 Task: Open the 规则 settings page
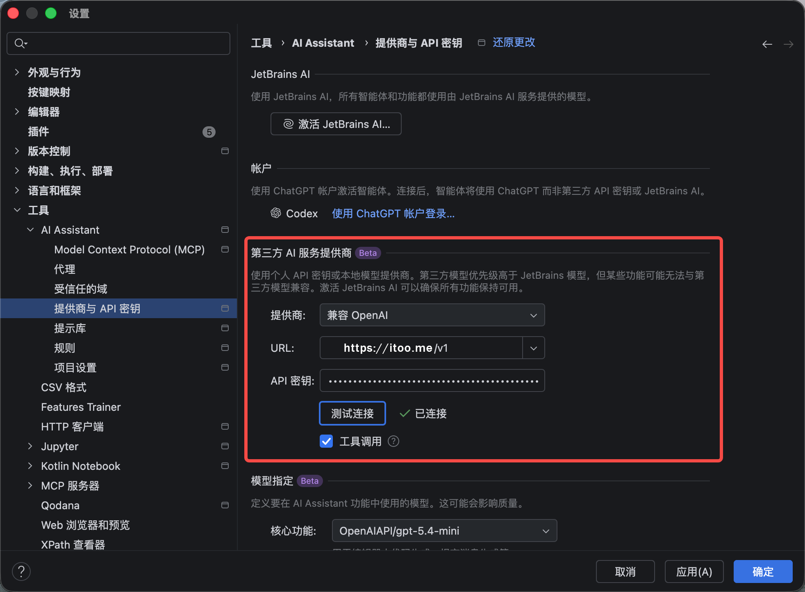coord(65,348)
